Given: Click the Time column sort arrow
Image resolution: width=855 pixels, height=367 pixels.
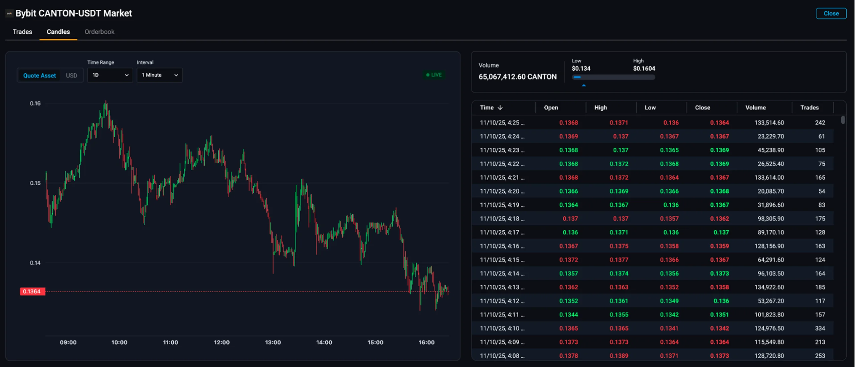Looking at the screenshot, I should 500,108.
